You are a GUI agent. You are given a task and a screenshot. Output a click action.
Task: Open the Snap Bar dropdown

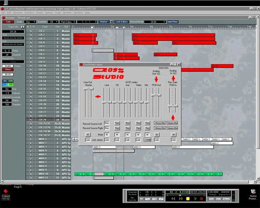point(30,22)
